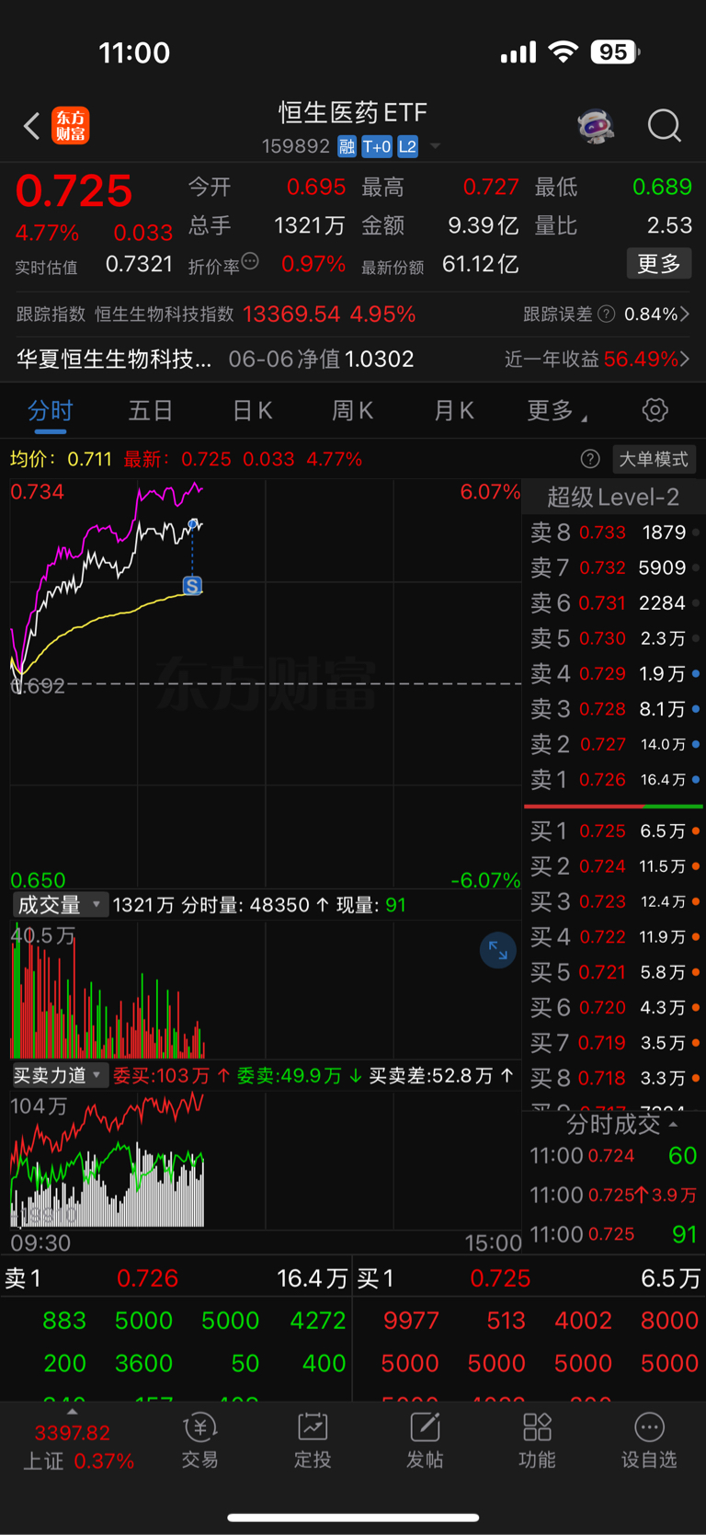Toggle 大单模式 button

coord(654,459)
